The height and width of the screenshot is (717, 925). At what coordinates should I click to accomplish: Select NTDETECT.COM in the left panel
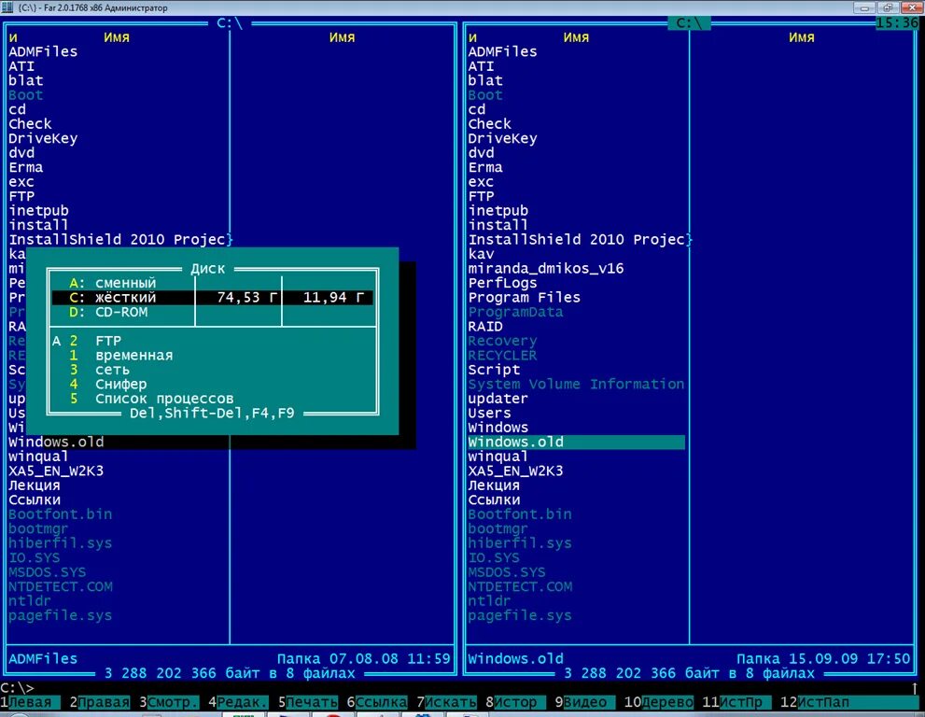(60, 586)
